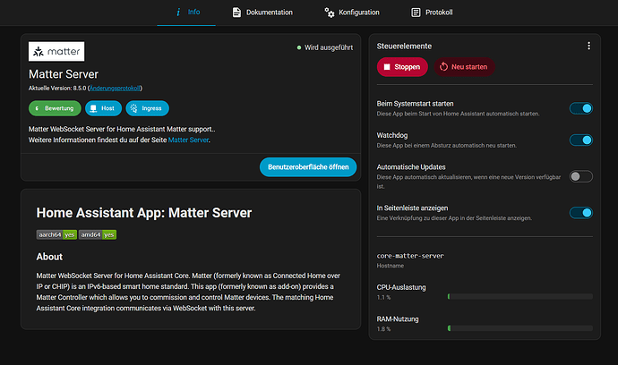The width and height of the screenshot is (618, 365).
Task: Click the RAM-Nutzung progress bar
Action: pyautogui.click(x=520, y=328)
